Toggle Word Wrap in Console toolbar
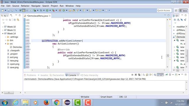 click(x=151, y=75)
